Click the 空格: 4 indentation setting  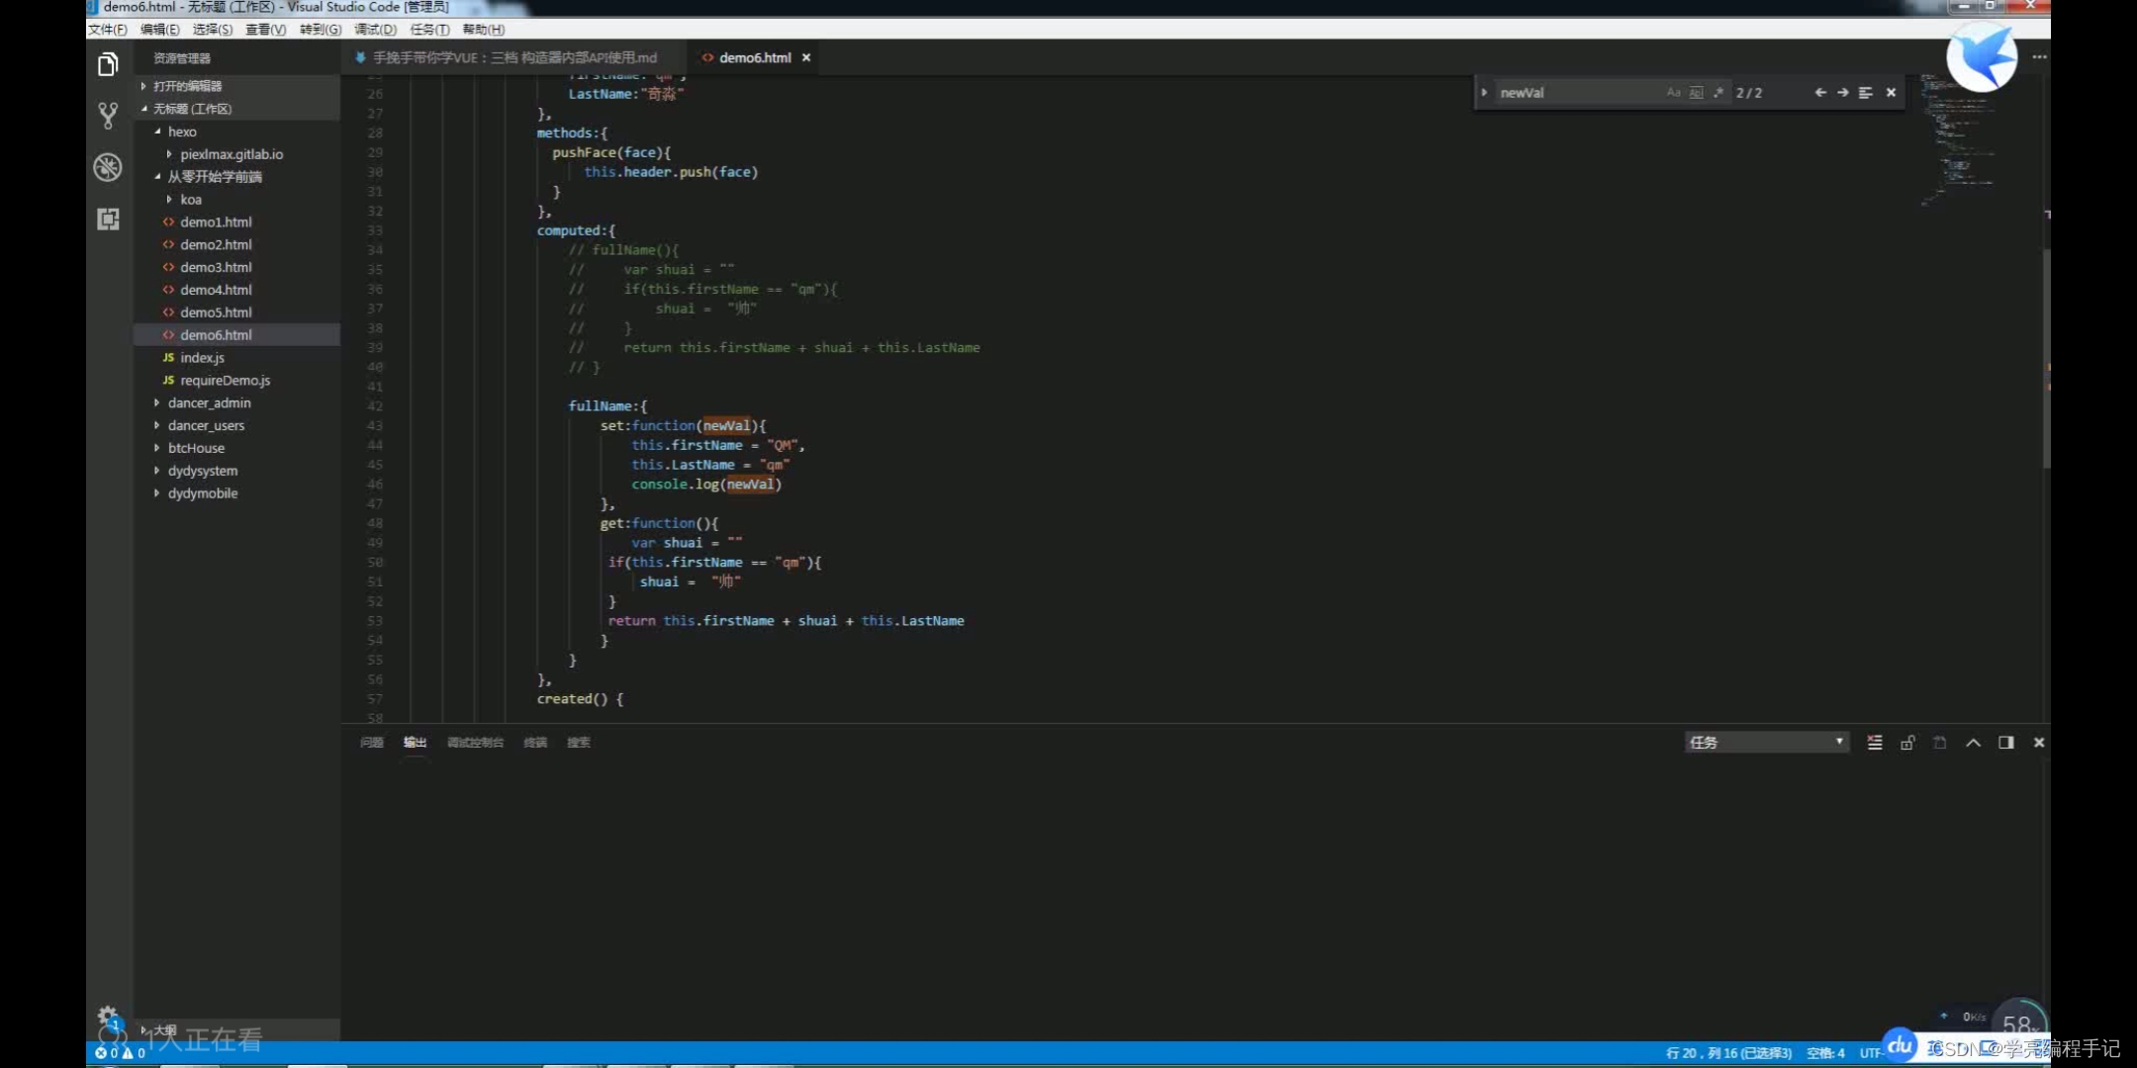[x=1825, y=1053]
